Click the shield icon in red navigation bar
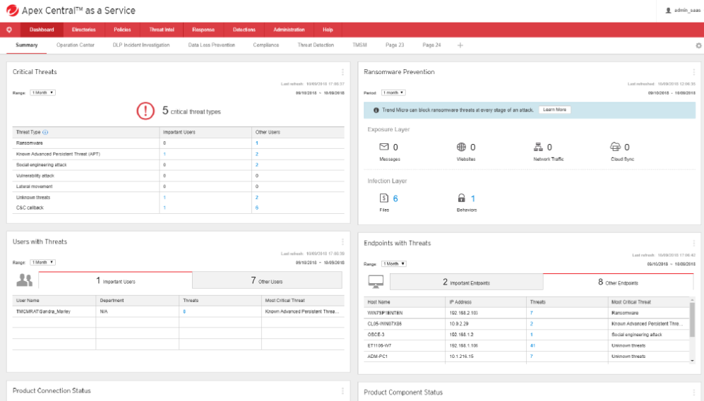This screenshot has height=401, width=704. pos(9,30)
